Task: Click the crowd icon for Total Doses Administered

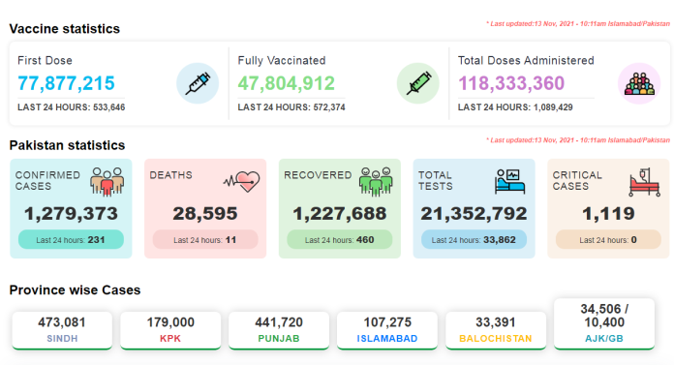Action: (x=639, y=83)
